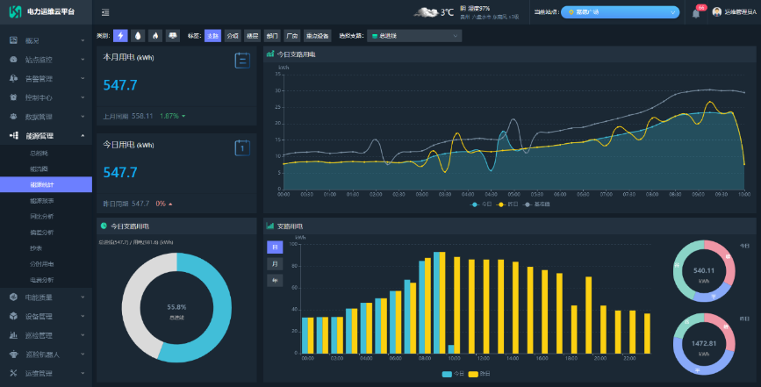The height and width of the screenshot is (387, 761).
Task: Switch bar chart to 月 view
Action: point(274,264)
